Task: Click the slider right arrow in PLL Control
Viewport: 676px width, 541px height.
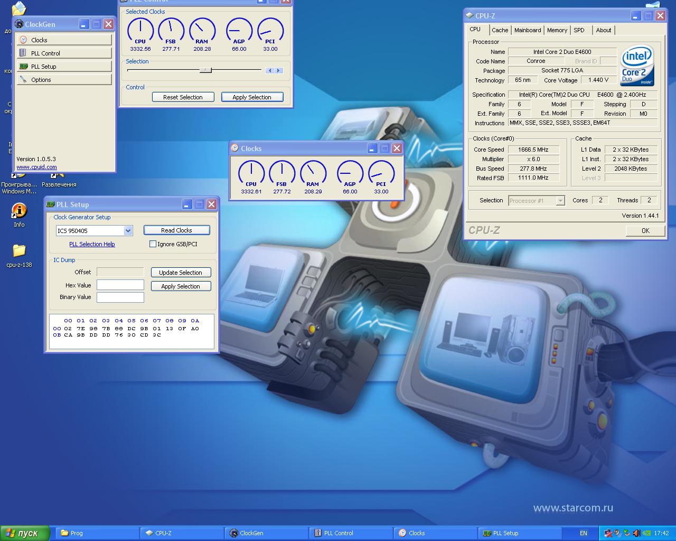Action: (278, 70)
